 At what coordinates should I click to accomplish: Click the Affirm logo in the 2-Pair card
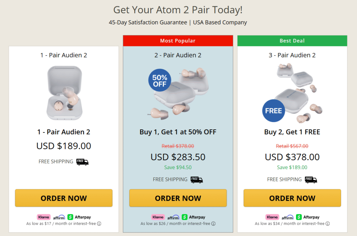coord(173,217)
